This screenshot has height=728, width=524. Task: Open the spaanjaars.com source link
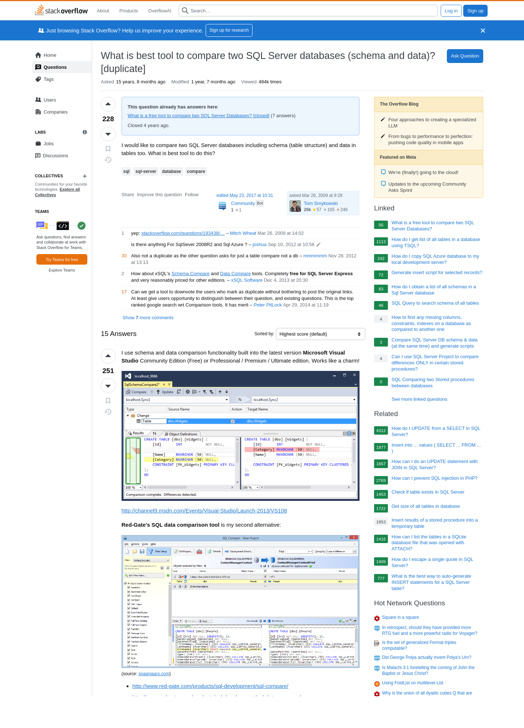[154, 674]
